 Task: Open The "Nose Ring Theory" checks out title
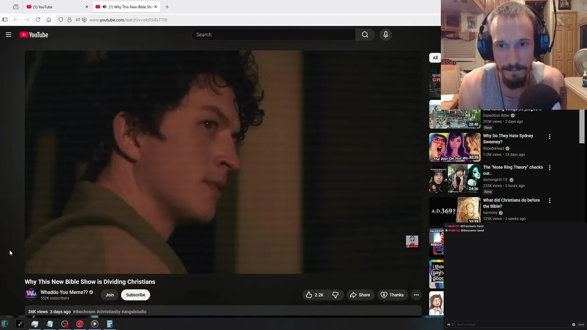click(x=513, y=170)
